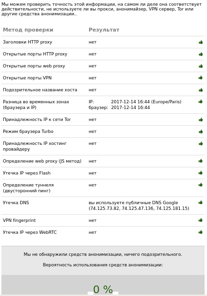Viewport: 207px width, 296px height.
Task: Click thumbs-up icon for Разница во временных зонах
Action: [x=201, y=101]
